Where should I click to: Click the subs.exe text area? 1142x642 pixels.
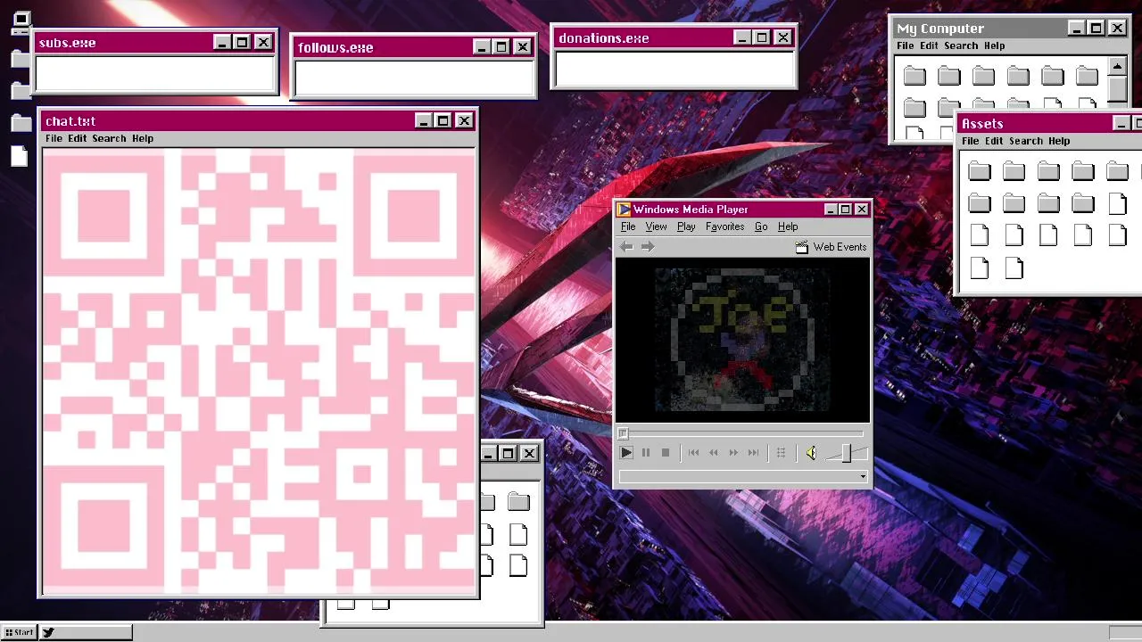155,74
